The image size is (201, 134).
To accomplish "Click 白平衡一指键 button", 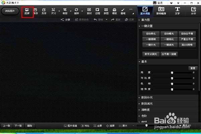I will pyautogui.click(x=169, y=54).
